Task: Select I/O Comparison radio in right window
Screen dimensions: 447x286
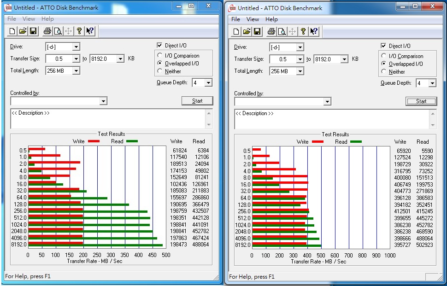Action: [384, 56]
